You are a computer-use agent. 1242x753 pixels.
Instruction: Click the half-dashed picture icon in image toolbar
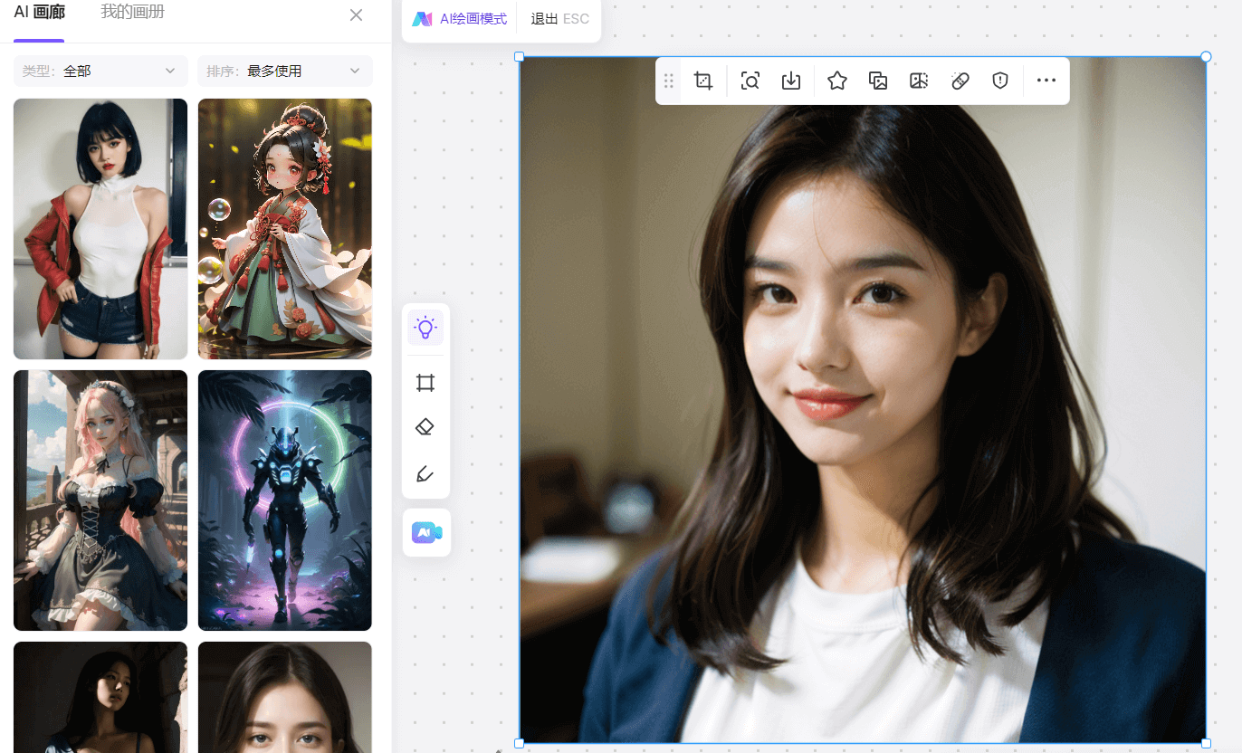919,81
